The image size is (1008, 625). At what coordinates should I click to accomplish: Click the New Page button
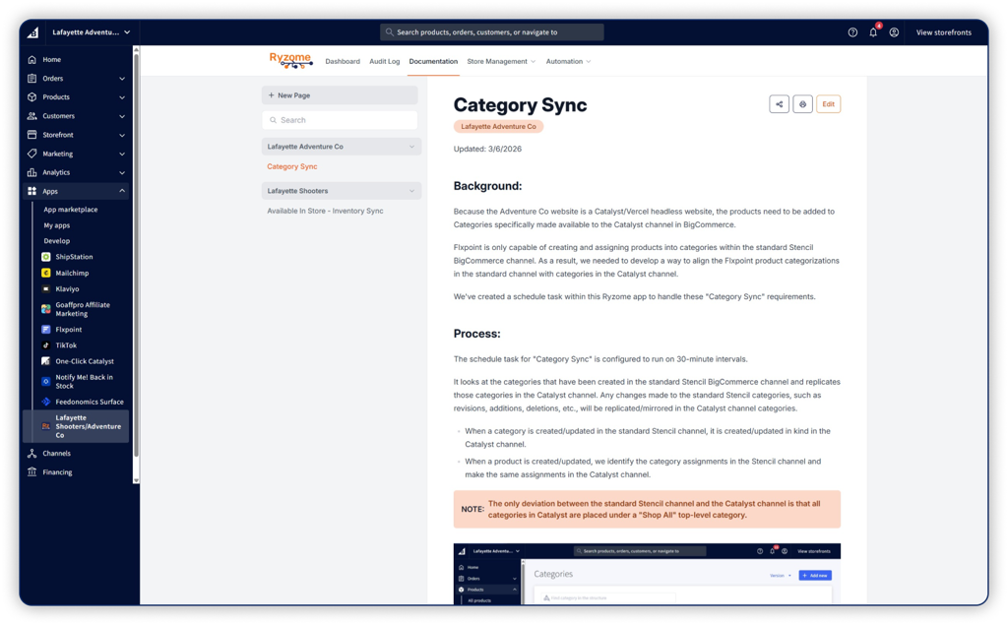(340, 95)
